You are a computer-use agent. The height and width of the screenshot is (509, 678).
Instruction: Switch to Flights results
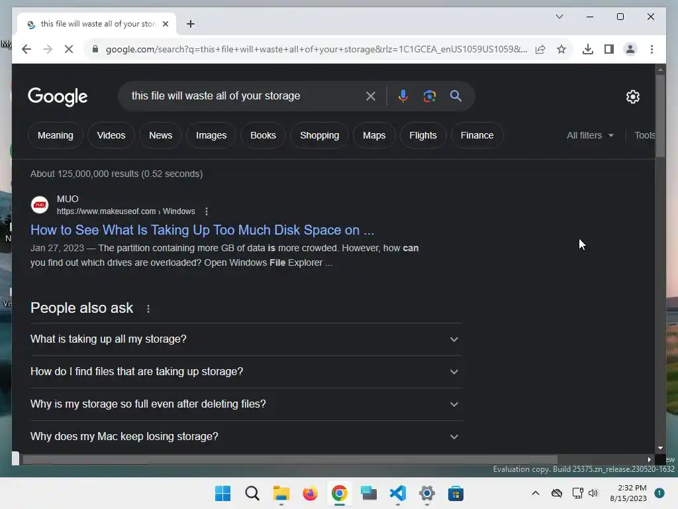tap(423, 135)
